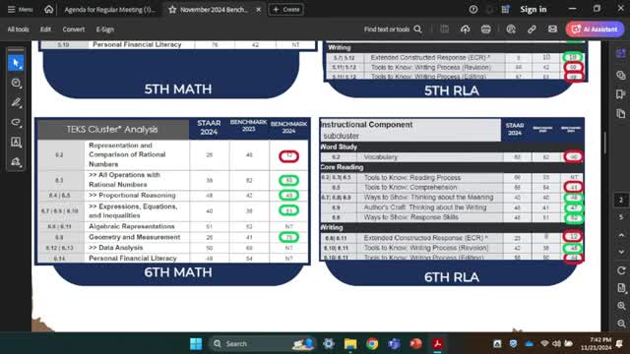Open the bookmarks panel icon
Image resolution: width=630 pixels, height=354 pixels.
[x=621, y=94]
